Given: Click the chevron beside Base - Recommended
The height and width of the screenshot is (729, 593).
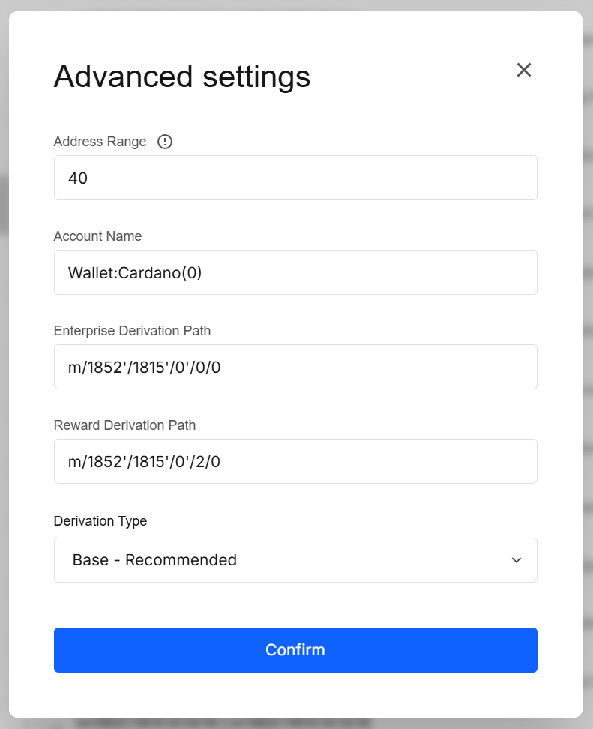Looking at the screenshot, I should (517, 560).
